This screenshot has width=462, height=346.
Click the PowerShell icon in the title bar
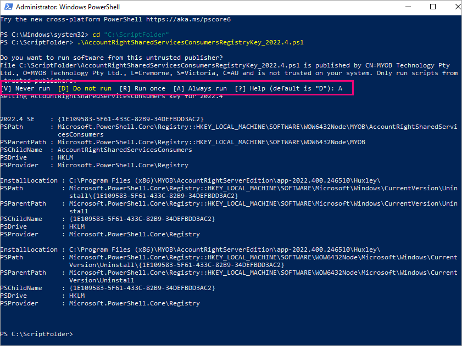click(x=8, y=8)
